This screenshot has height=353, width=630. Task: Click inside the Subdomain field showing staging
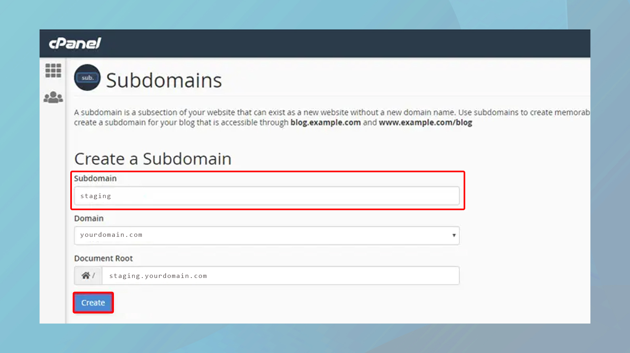coord(267,196)
